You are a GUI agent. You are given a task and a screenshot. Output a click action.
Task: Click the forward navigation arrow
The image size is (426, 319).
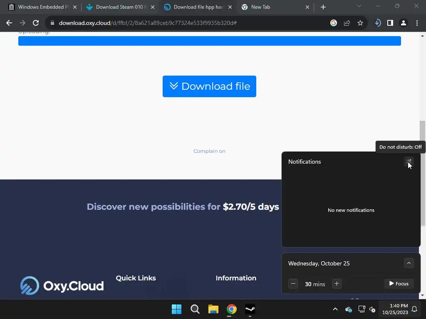22,23
